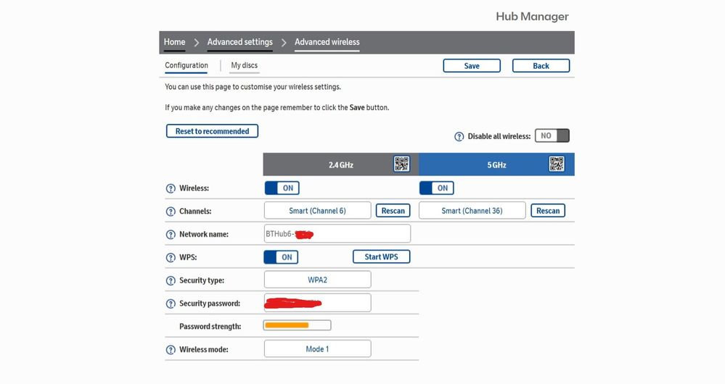
Task: Go to Advanced settings breadcrumb
Action: pyautogui.click(x=239, y=42)
